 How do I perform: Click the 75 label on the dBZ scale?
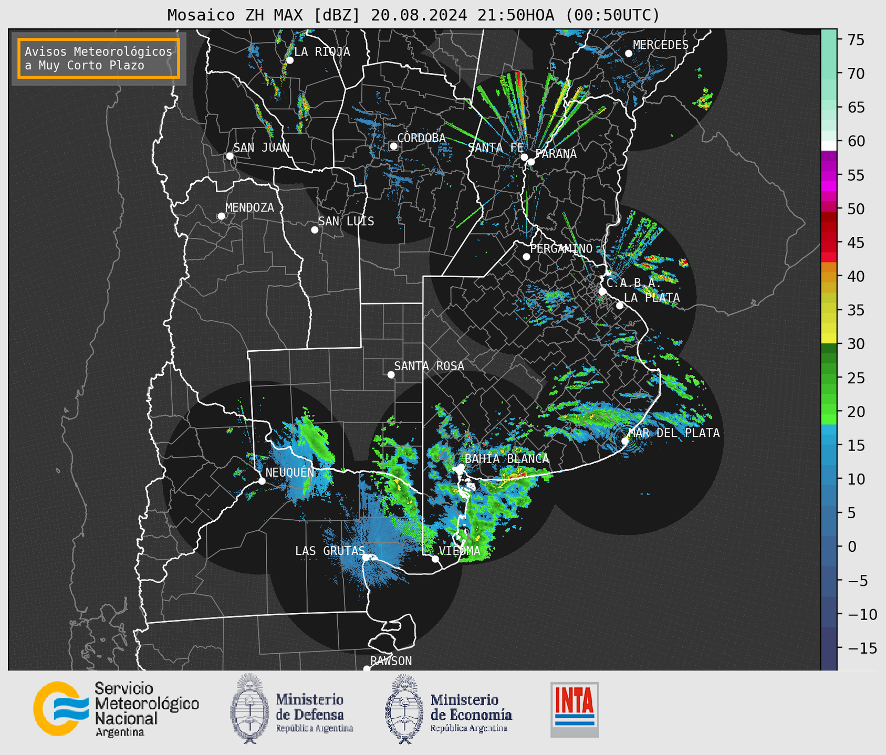click(x=856, y=40)
